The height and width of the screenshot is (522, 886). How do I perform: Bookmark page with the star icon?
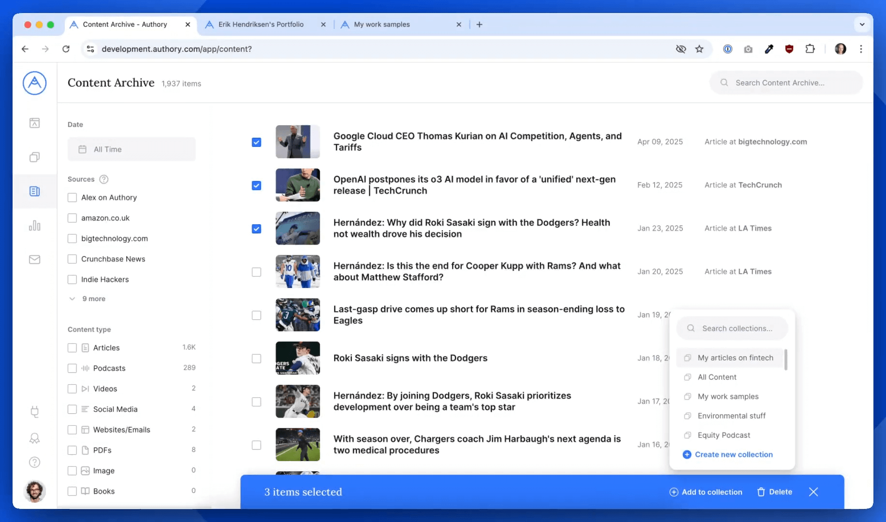pos(699,49)
